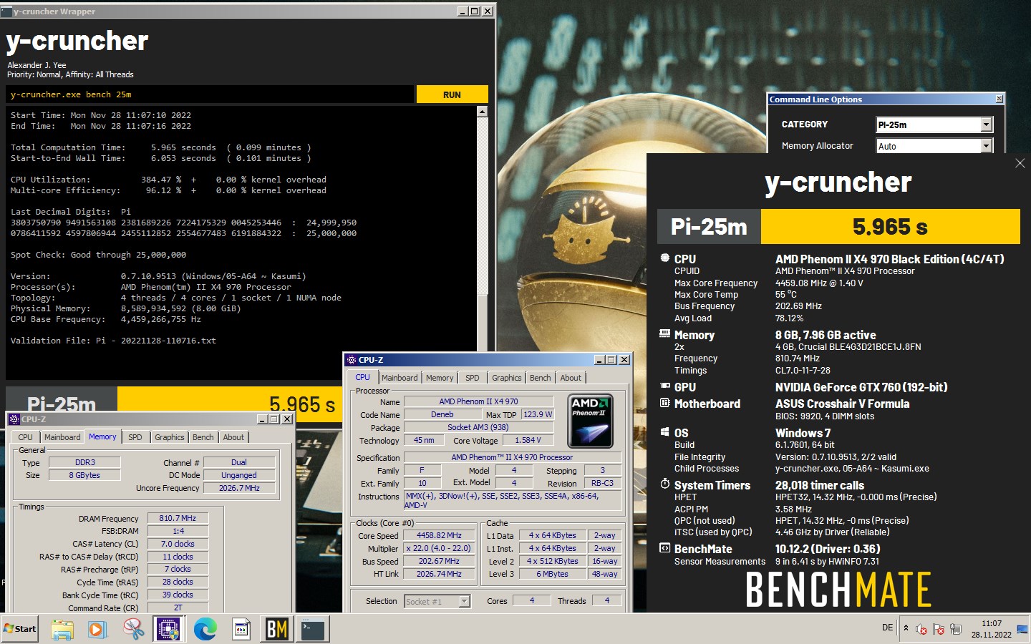
Task: Open the console window taskbar icon
Action: [312, 630]
